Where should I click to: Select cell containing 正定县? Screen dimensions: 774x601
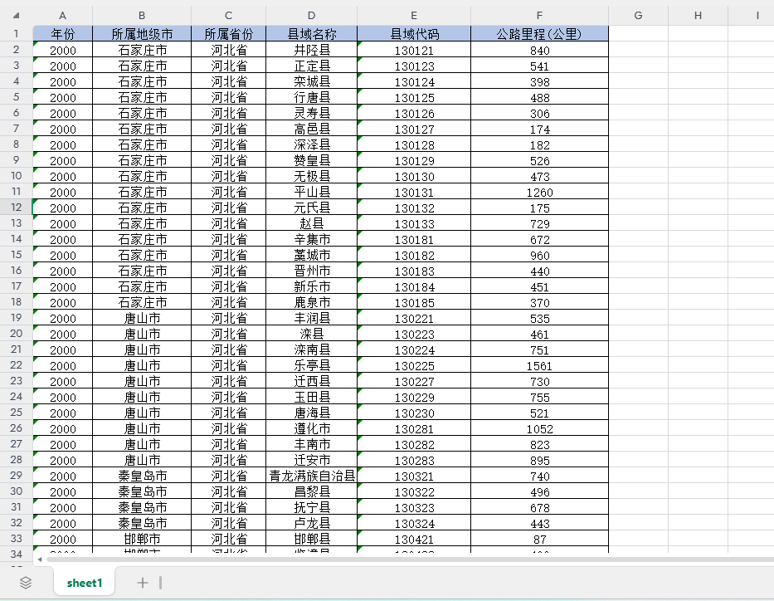pos(311,66)
